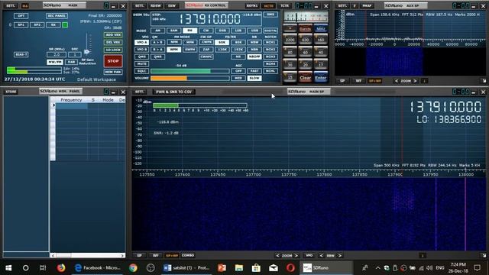Click the keypad Enter button
The width and height of the screenshot is (489, 275).
(321, 77)
